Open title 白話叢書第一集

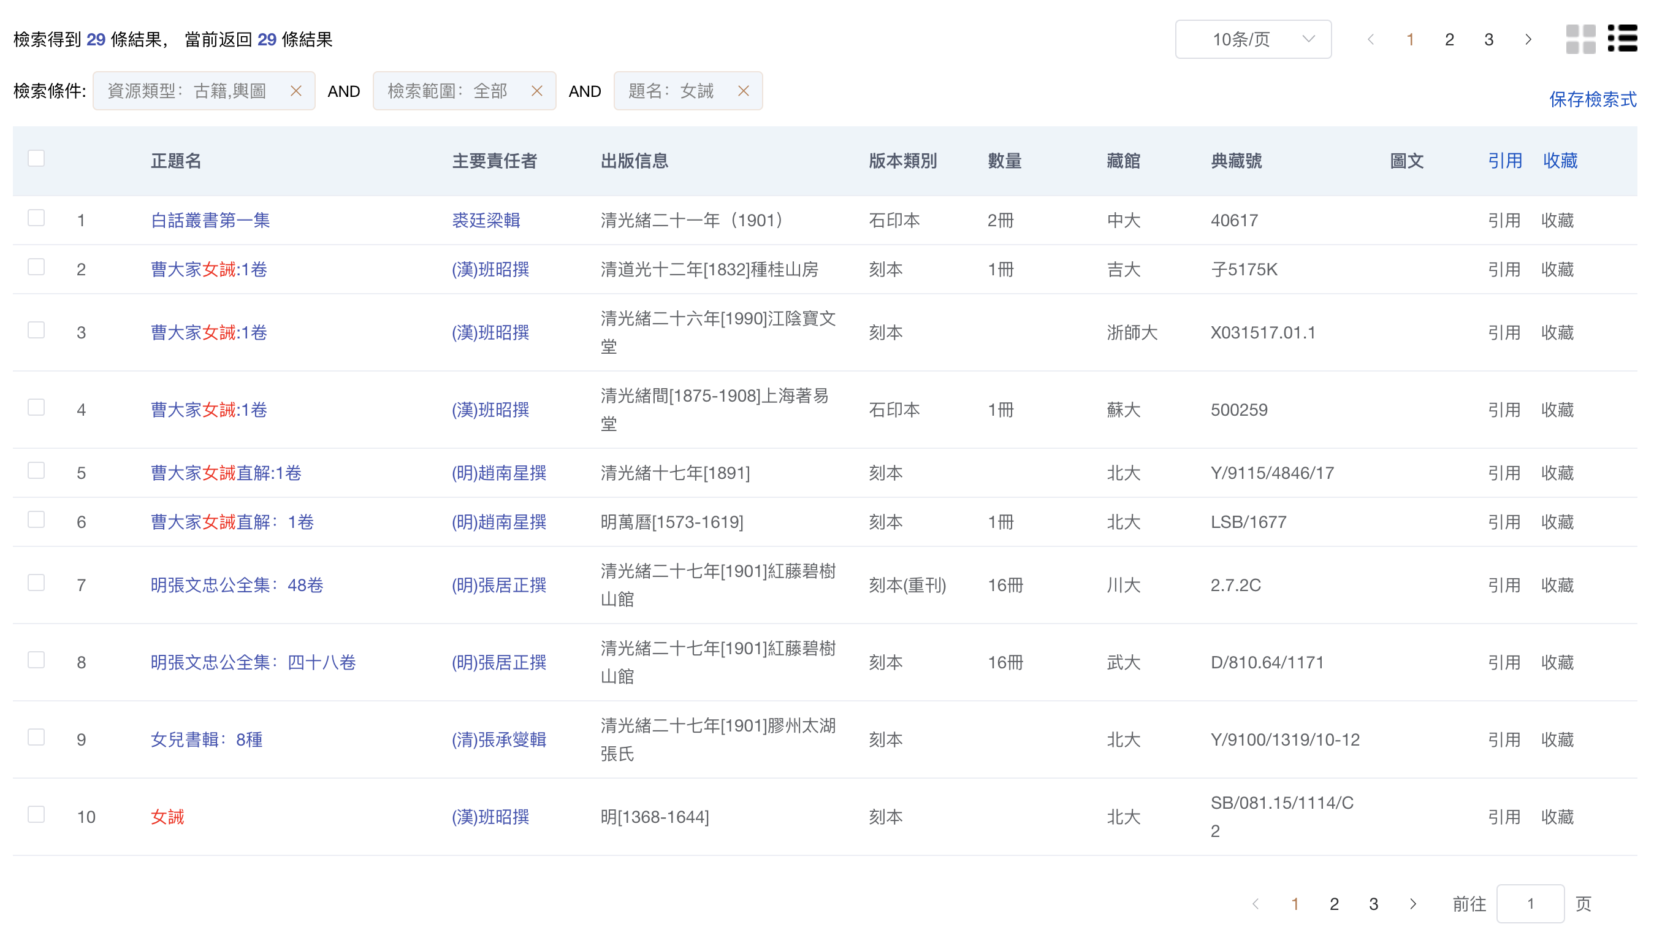[210, 220]
